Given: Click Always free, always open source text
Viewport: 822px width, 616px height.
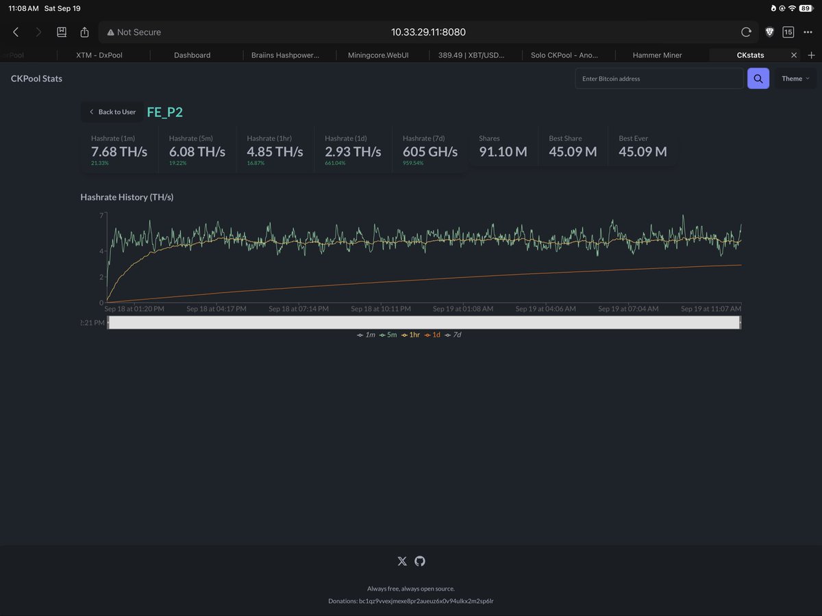Looking at the screenshot, I should (411, 589).
